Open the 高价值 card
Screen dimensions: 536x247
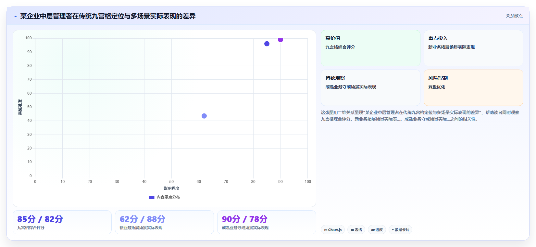click(x=370, y=48)
